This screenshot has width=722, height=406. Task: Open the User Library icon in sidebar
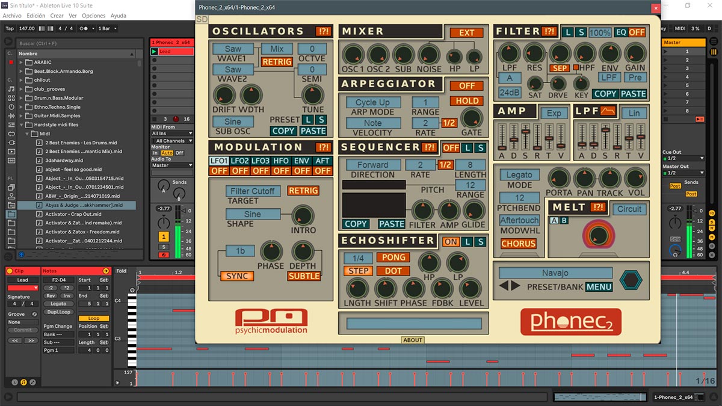coord(11,196)
